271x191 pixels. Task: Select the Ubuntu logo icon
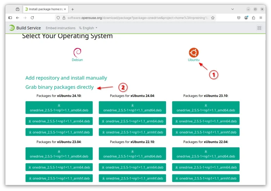194,53
